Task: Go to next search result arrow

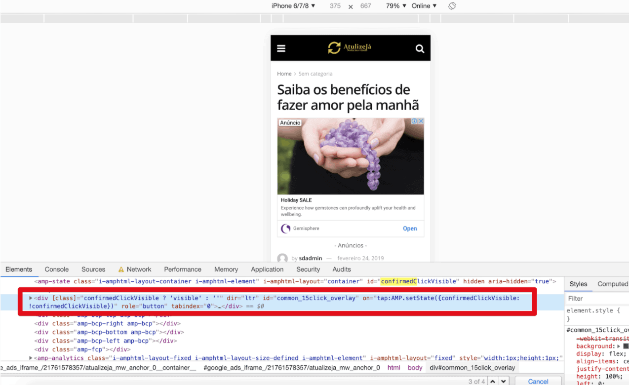Action: coord(504,382)
